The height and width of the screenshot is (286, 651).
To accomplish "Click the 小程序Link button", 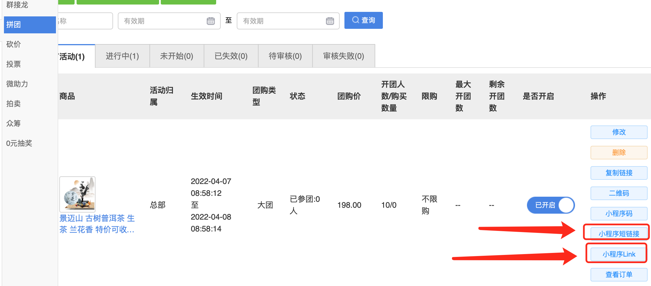I will tap(619, 254).
